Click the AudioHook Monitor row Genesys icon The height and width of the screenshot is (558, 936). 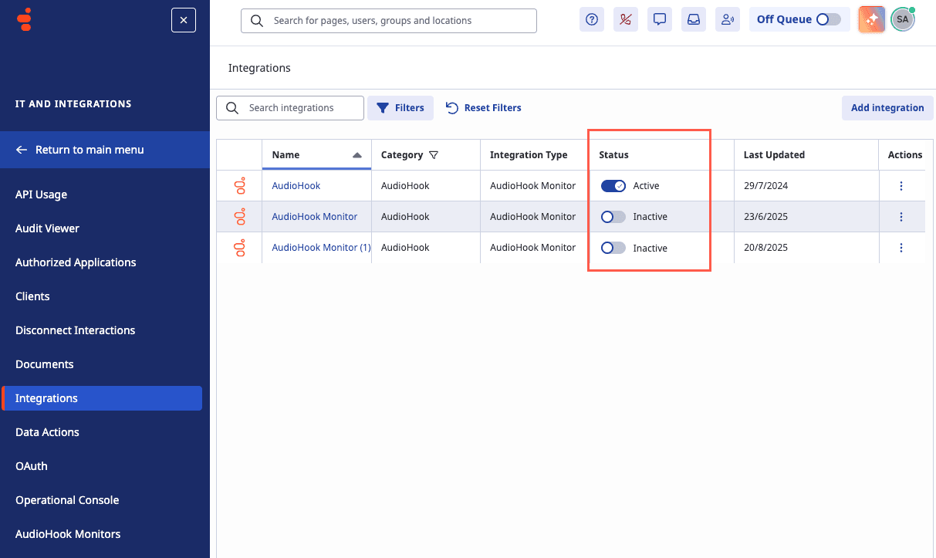click(240, 217)
